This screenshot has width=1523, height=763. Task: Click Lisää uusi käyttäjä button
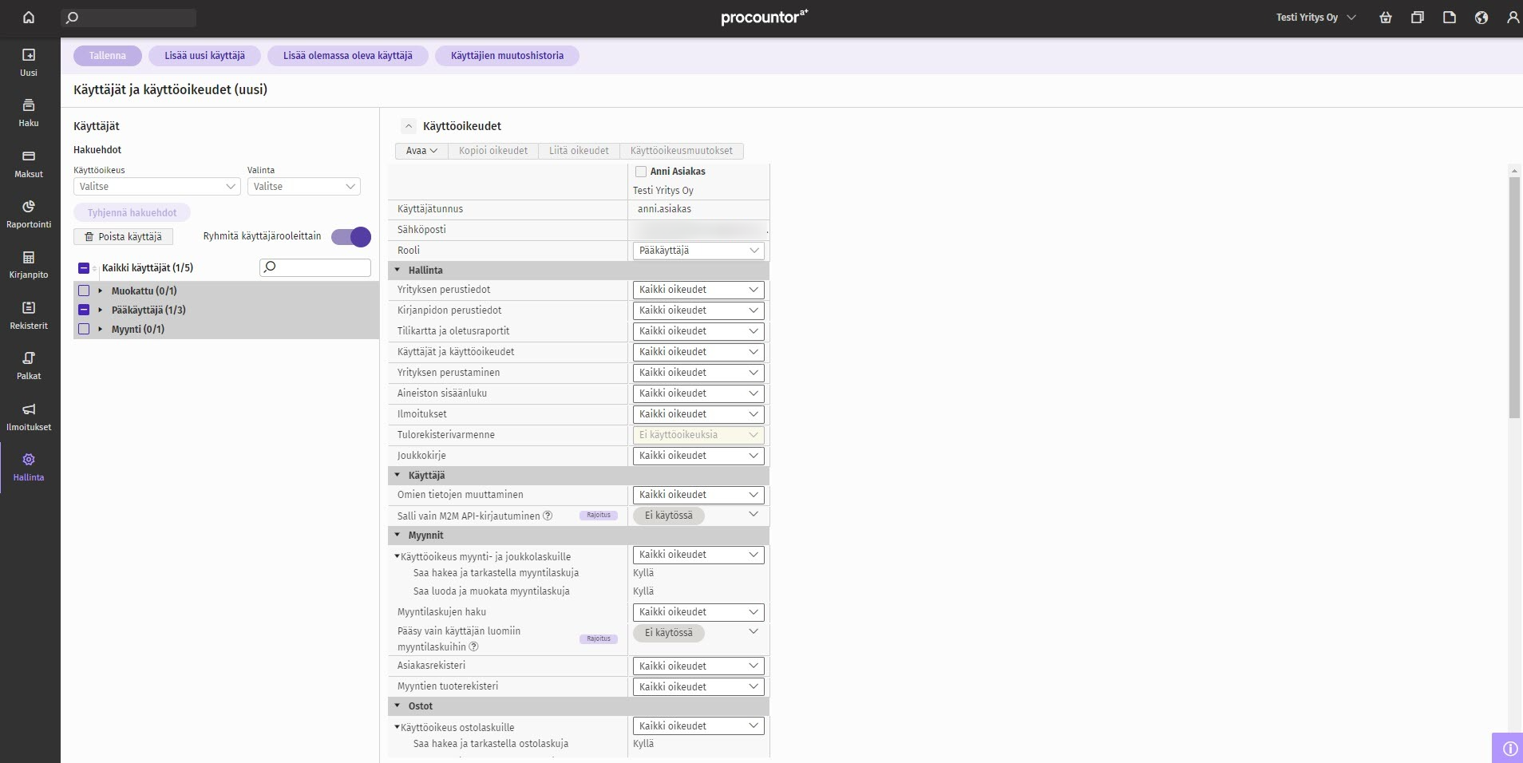[204, 56]
